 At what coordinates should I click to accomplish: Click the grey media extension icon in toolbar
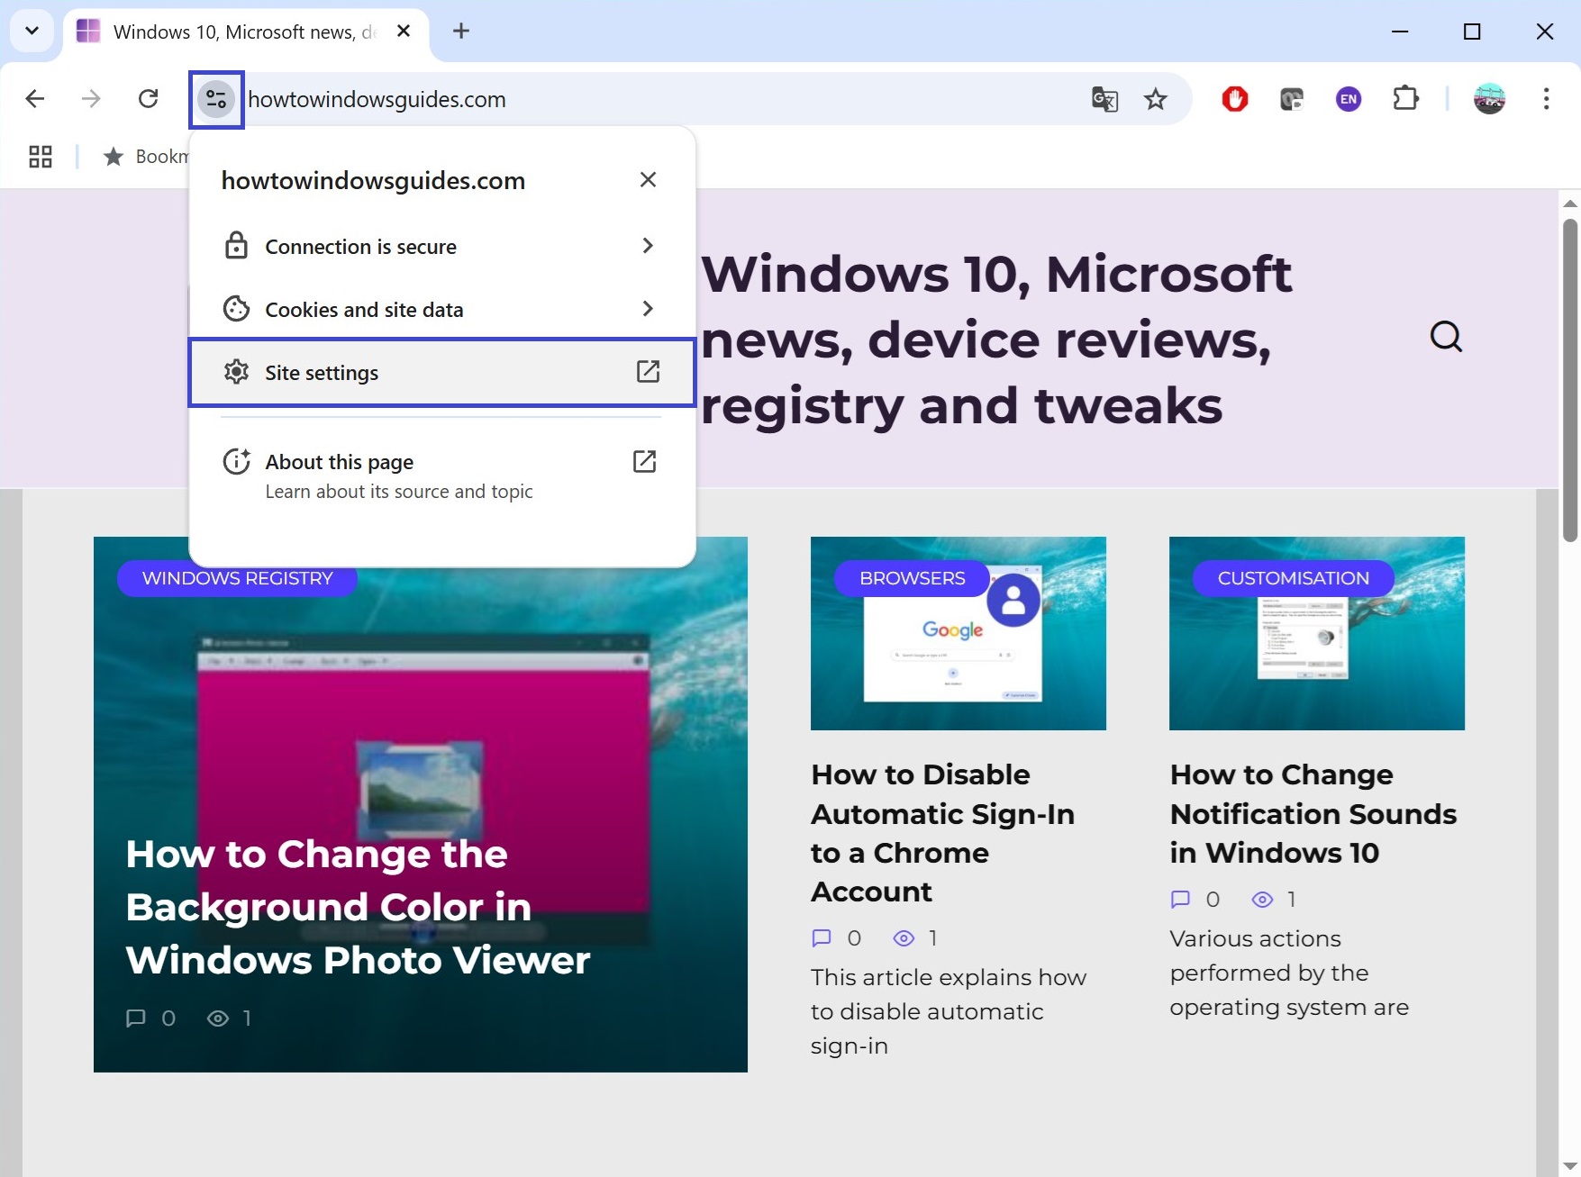click(x=1292, y=99)
